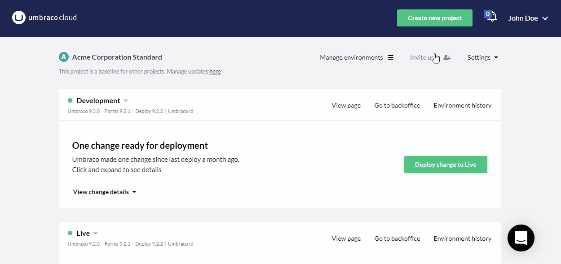561x264 pixels.
Task: Go to backoffice for Live environment
Action: click(x=397, y=238)
